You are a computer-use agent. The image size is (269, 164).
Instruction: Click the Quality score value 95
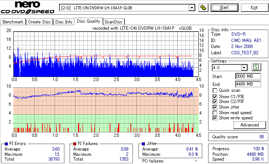tap(262, 137)
